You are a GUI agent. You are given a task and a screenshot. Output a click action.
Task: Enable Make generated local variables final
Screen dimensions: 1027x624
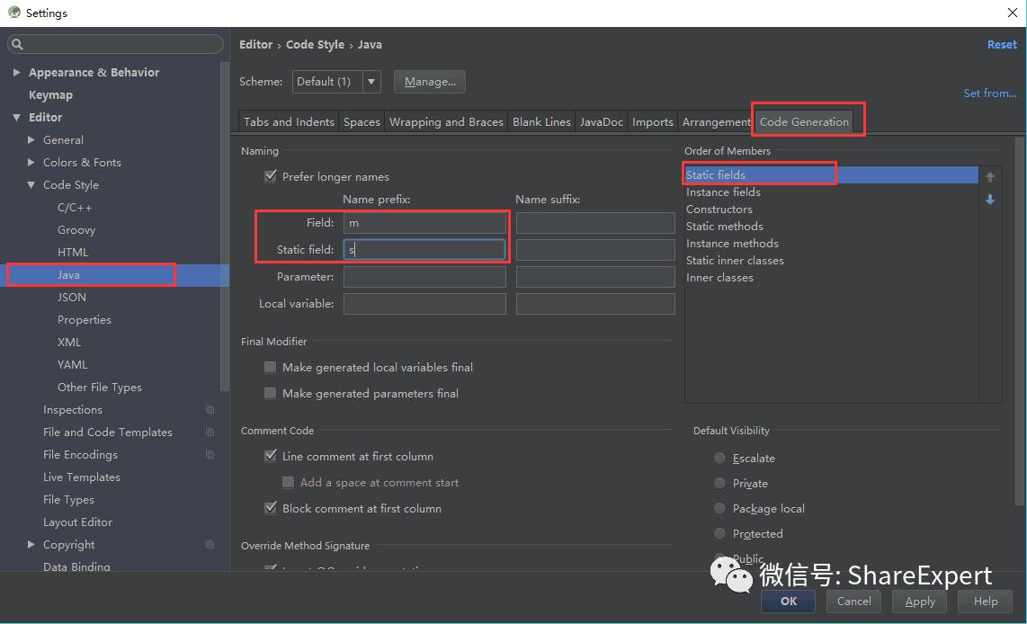click(x=270, y=368)
